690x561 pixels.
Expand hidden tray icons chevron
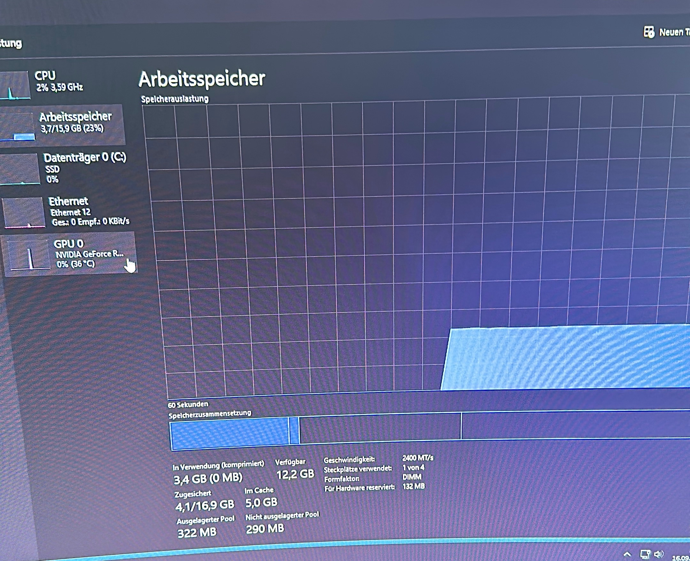[x=627, y=554]
